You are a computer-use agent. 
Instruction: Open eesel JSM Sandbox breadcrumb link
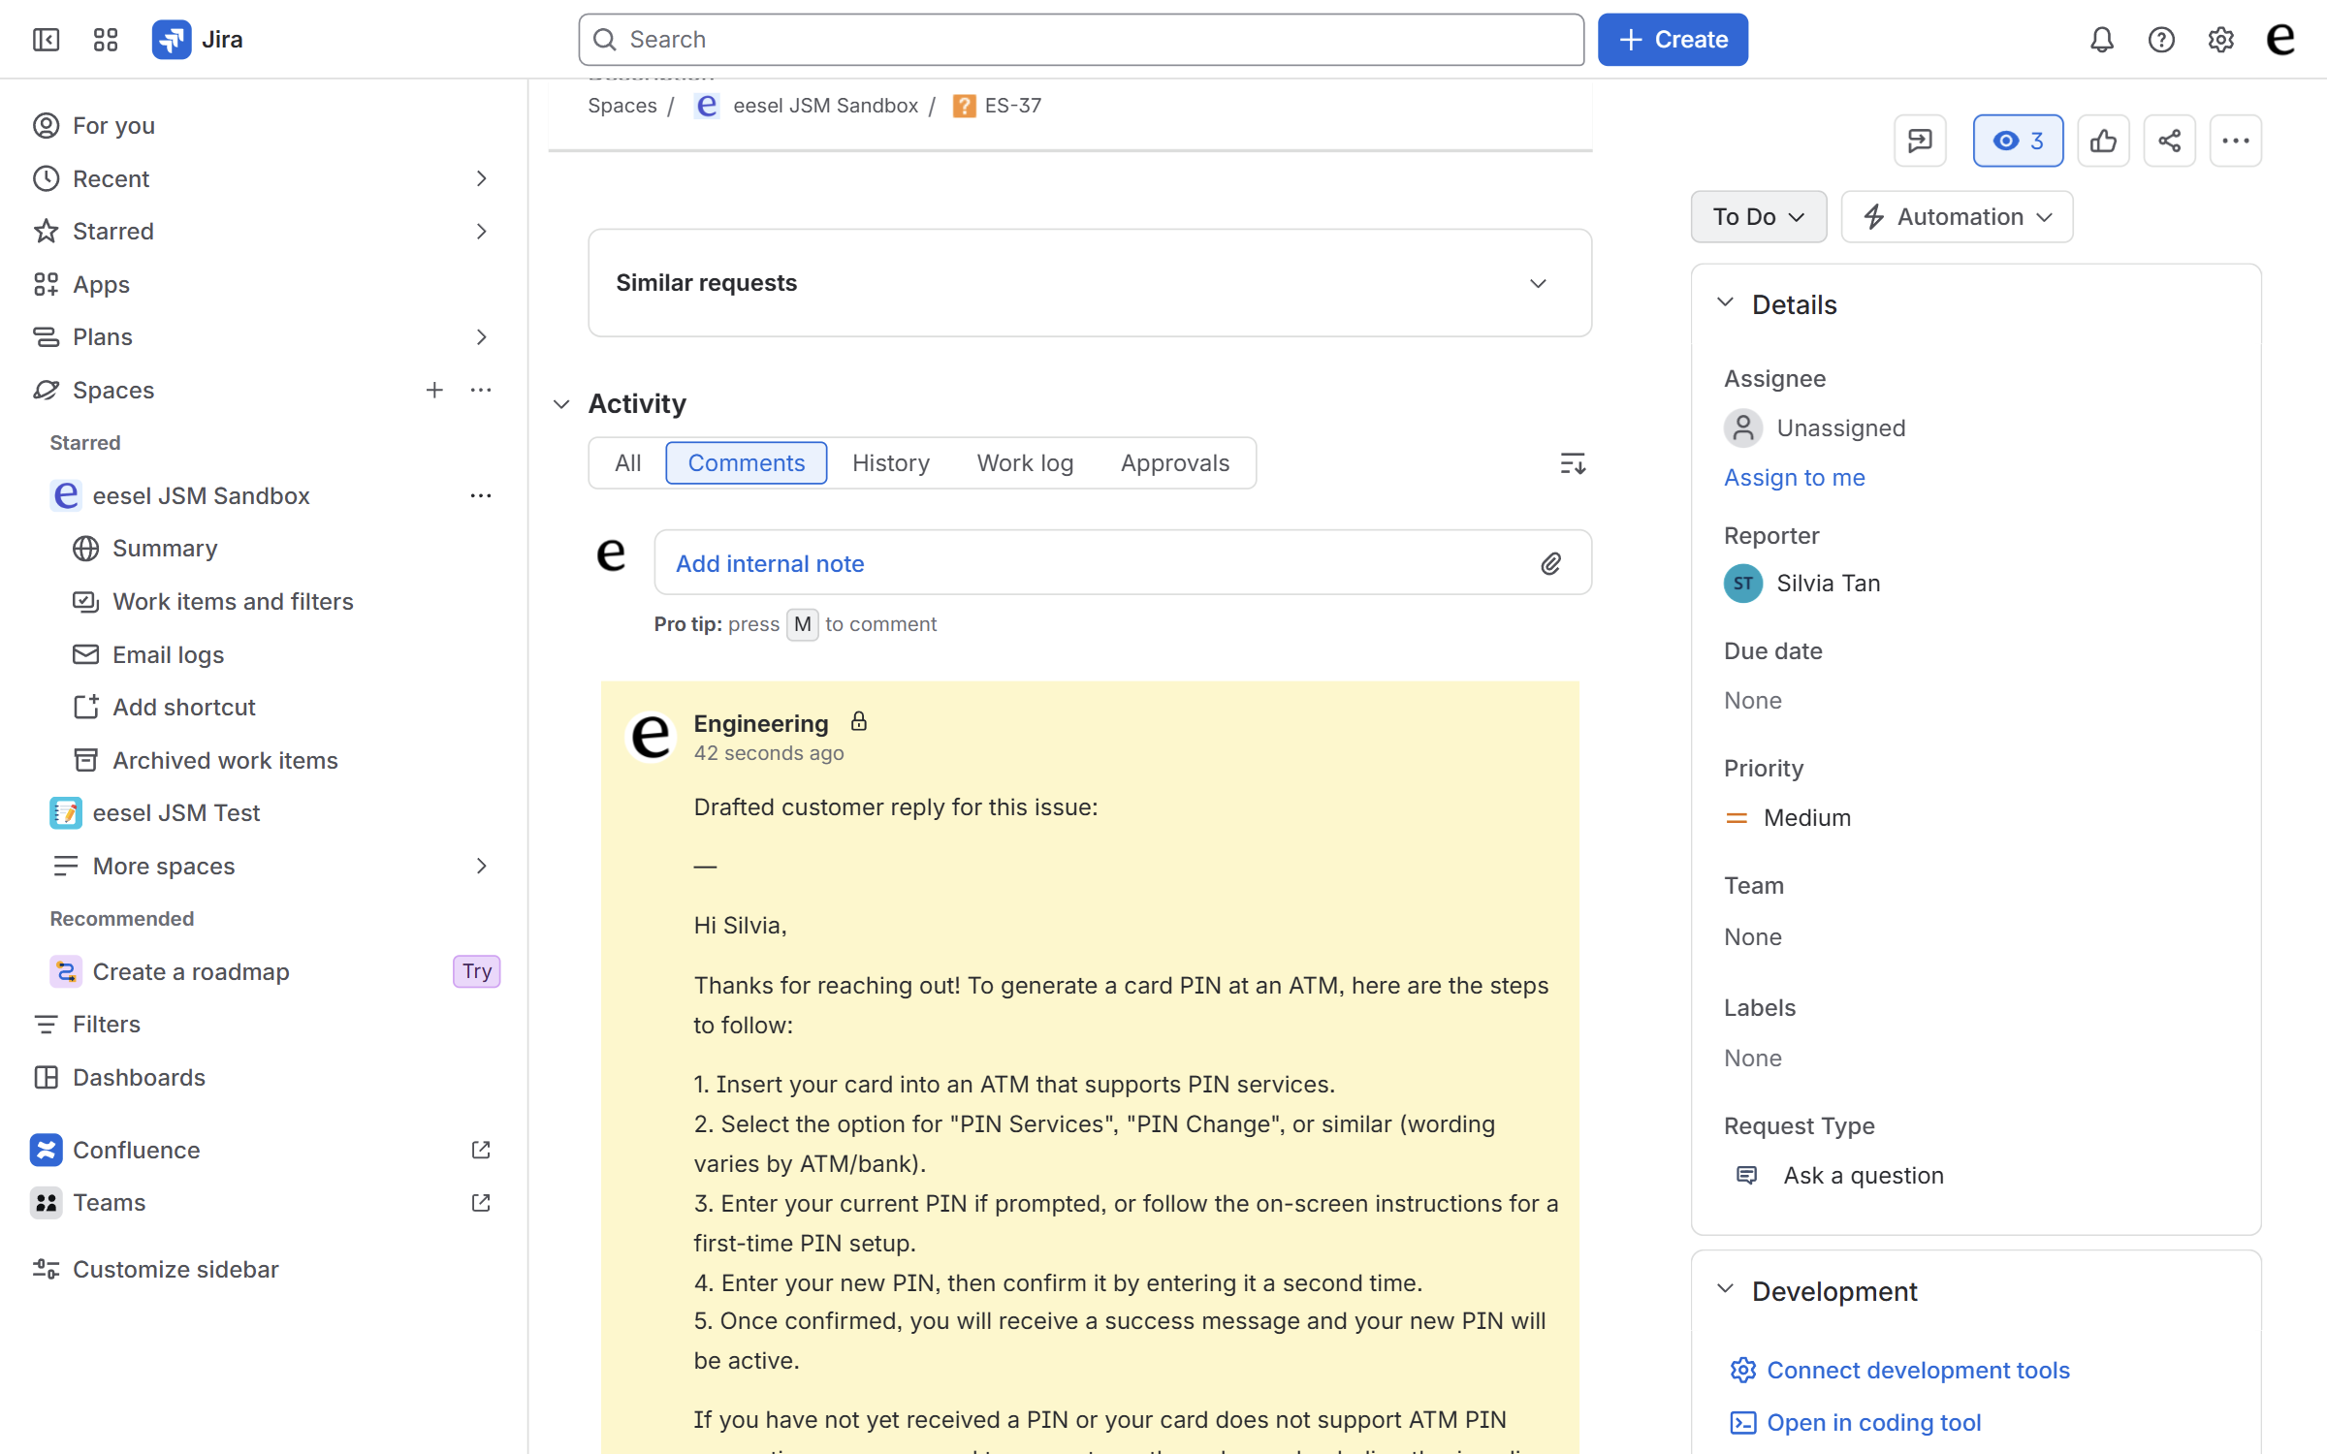825,106
